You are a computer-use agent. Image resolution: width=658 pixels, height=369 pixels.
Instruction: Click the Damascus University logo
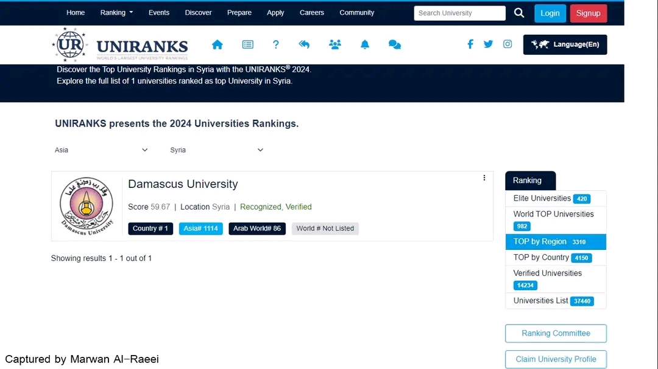pos(87,205)
